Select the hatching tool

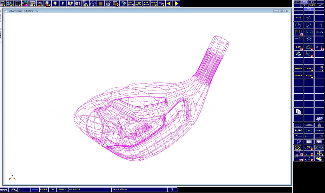(x=308, y=47)
